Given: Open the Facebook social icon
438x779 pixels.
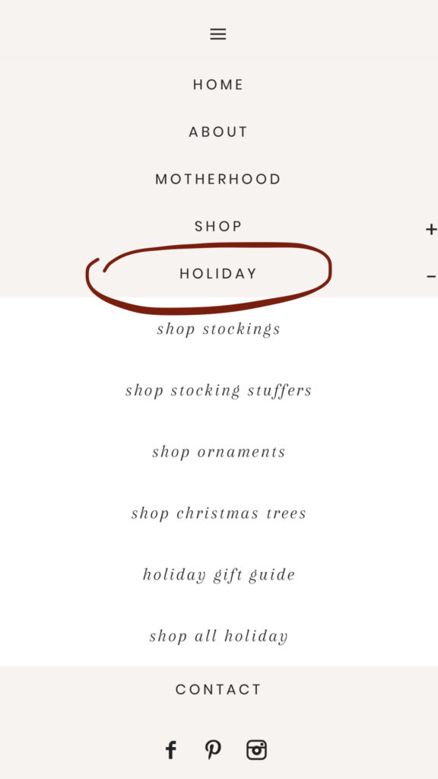Looking at the screenshot, I should pos(171,749).
